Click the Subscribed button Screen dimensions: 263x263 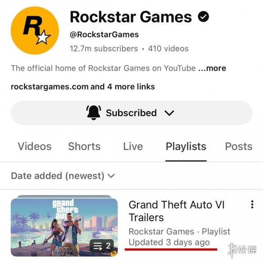[131, 113]
